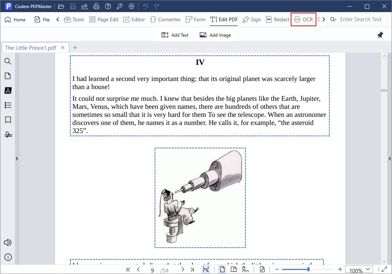Switch to the Form tab
Viewport: 392px width, 274px height.
click(196, 19)
